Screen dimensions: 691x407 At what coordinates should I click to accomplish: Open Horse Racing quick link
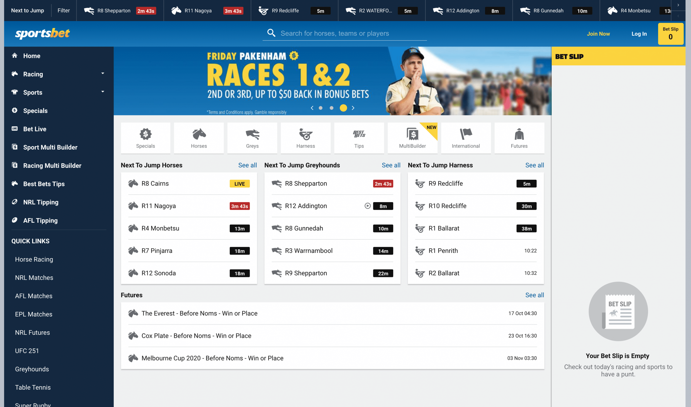pos(34,259)
